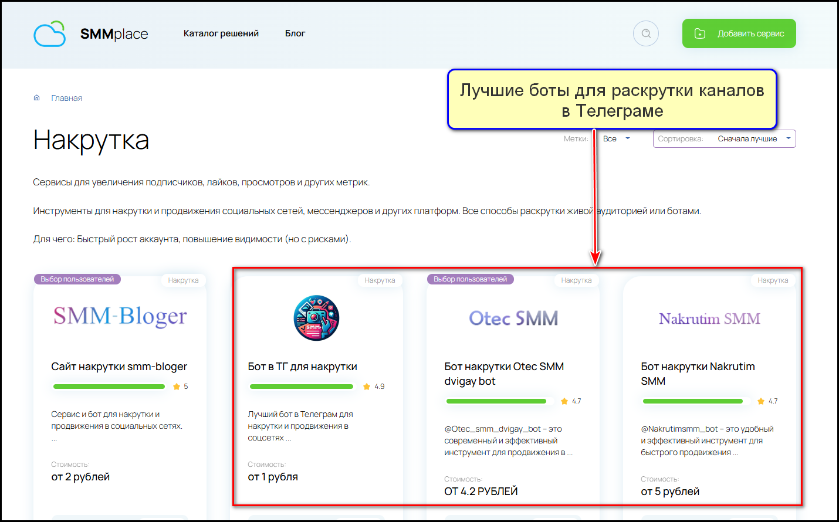Open the Сортировка dropdown
Viewport: 839px width, 522px height.
[724, 139]
